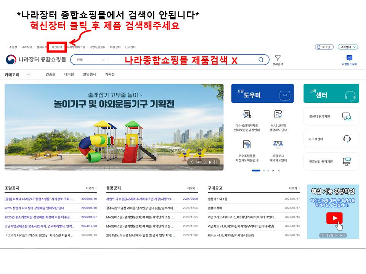Expand 구매공고 더보기 link
The image size is (366, 274).
click(x=294, y=188)
